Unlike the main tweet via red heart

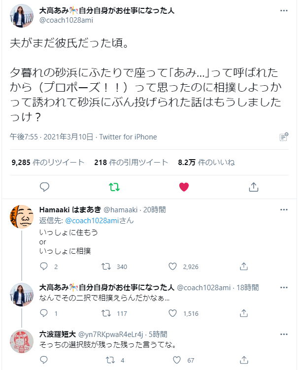pos(184,187)
